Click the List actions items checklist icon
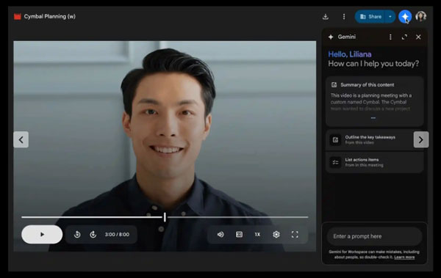 tap(336, 162)
